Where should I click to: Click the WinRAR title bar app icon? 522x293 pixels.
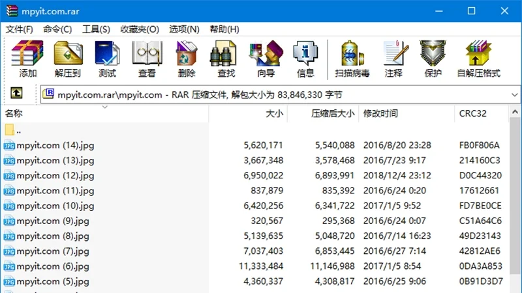tap(12, 11)
